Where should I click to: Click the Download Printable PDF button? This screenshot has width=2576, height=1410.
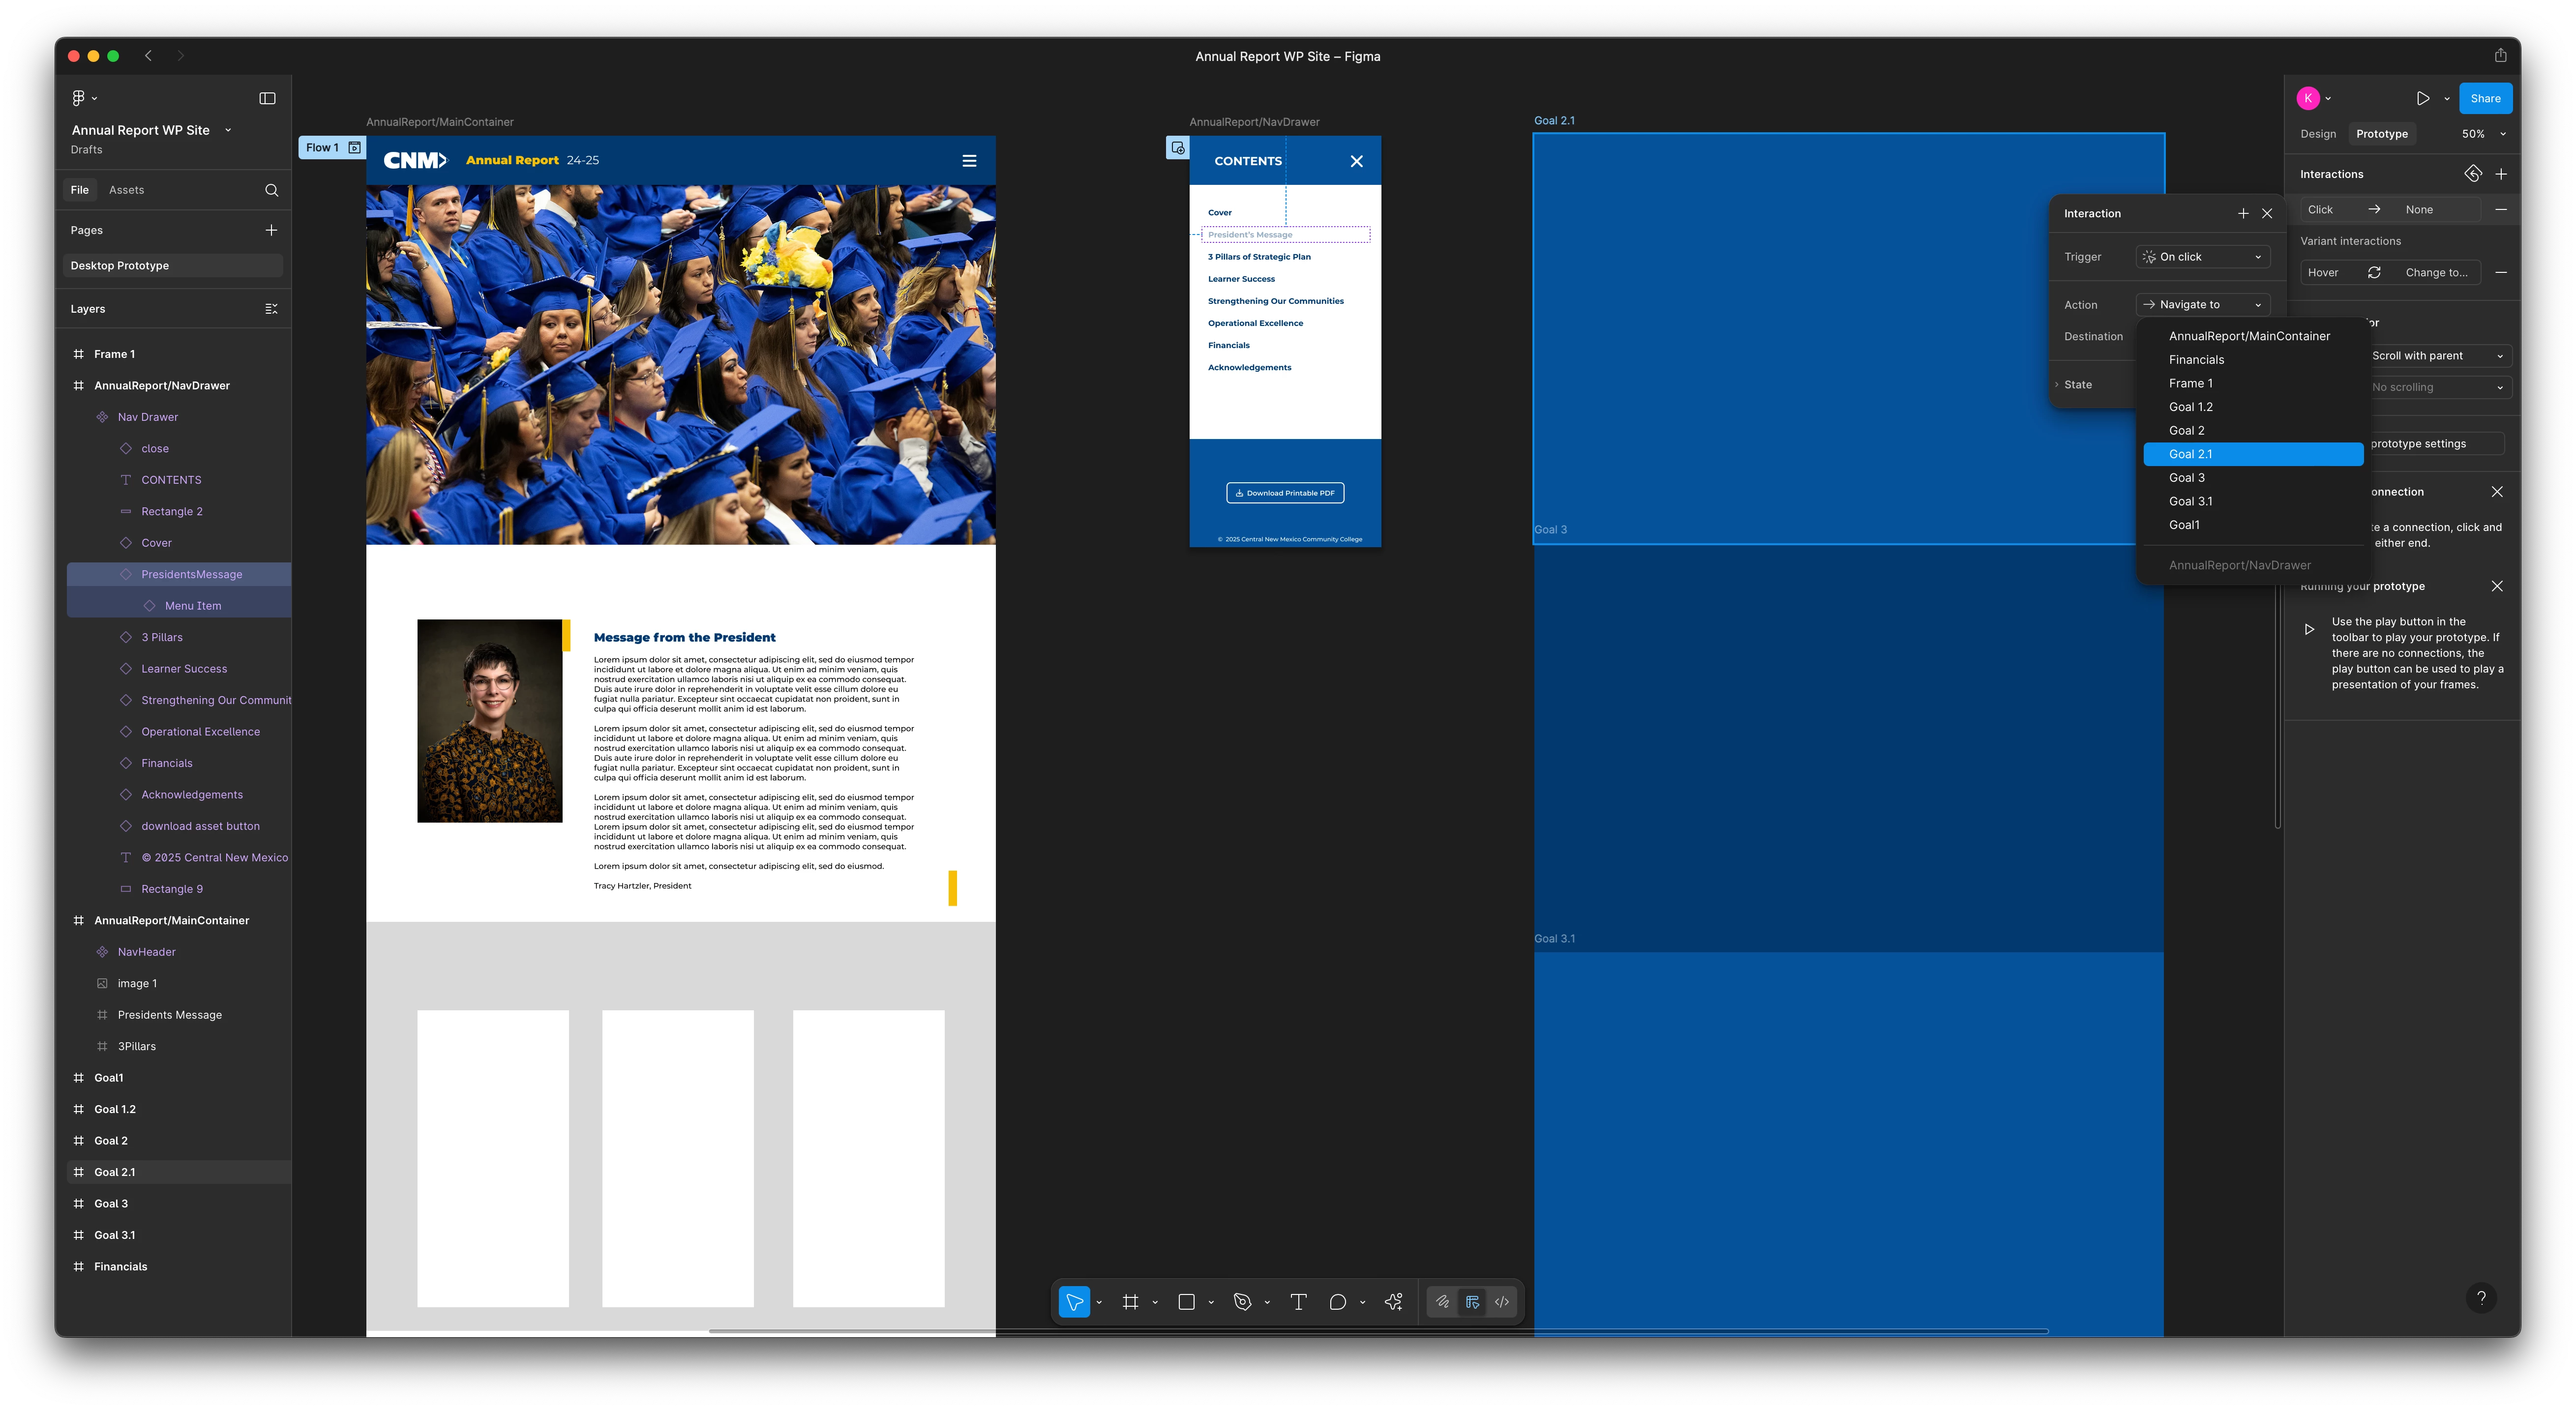click(1285, 493)
